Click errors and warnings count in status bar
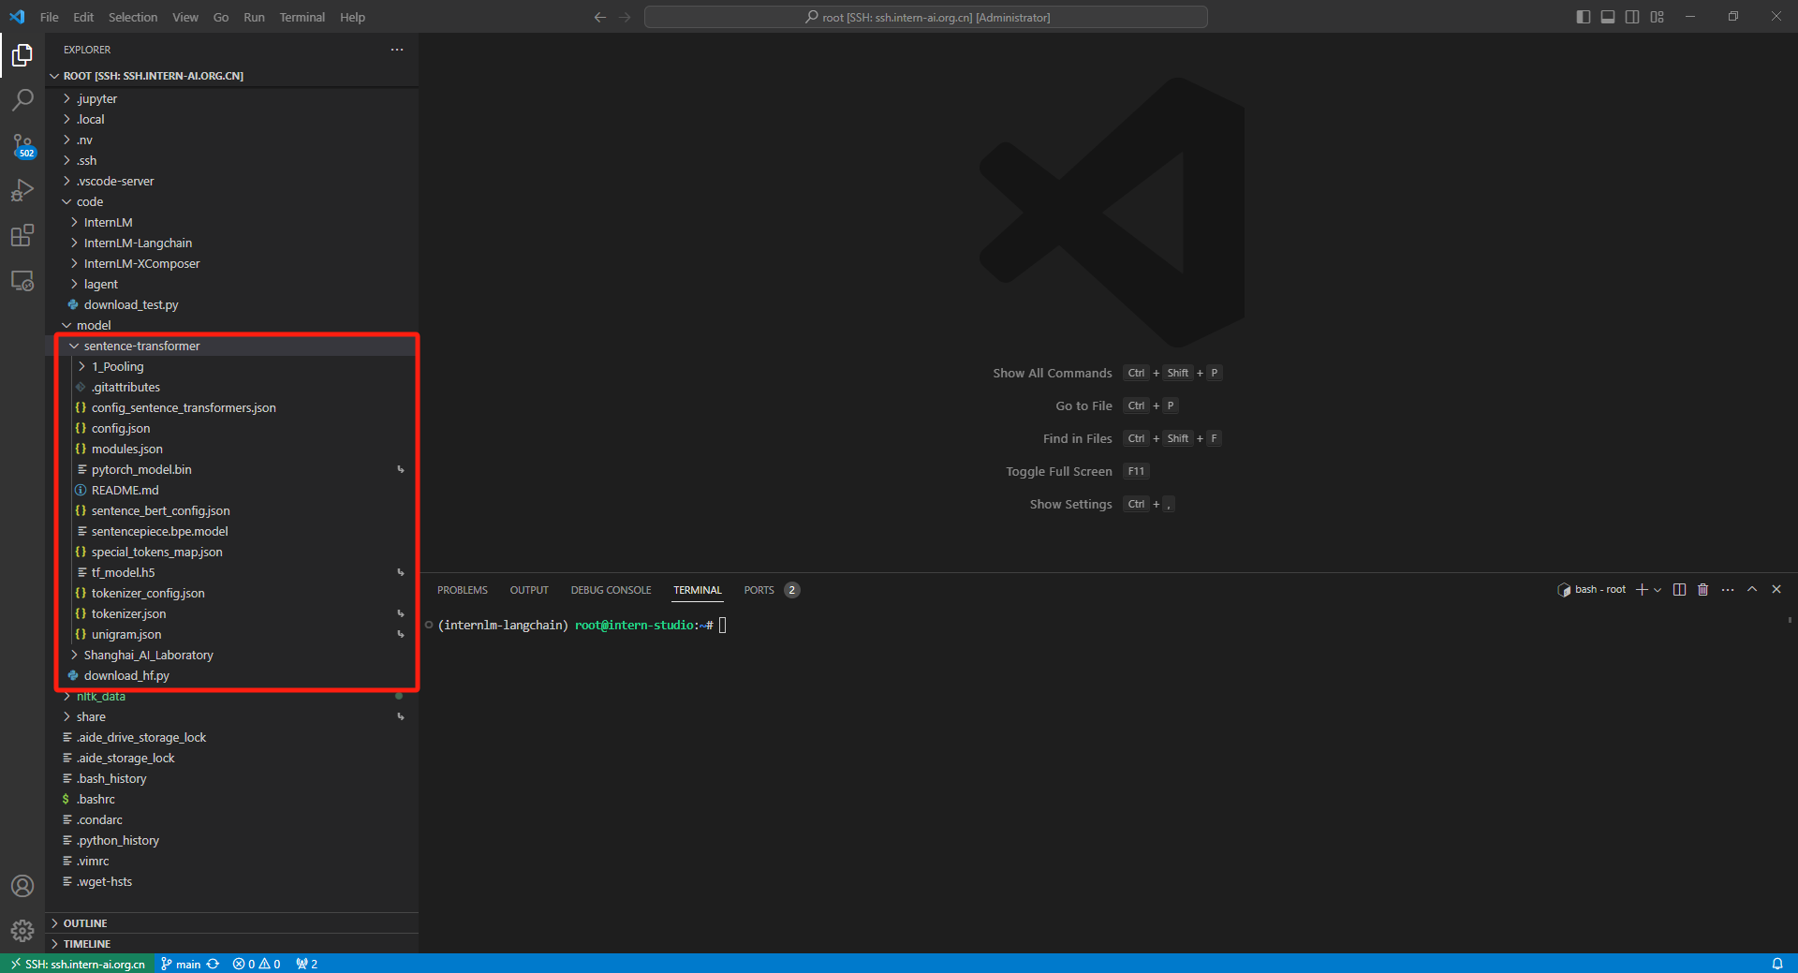This screenshot has width=1798, height=973. tap(257, 964)
